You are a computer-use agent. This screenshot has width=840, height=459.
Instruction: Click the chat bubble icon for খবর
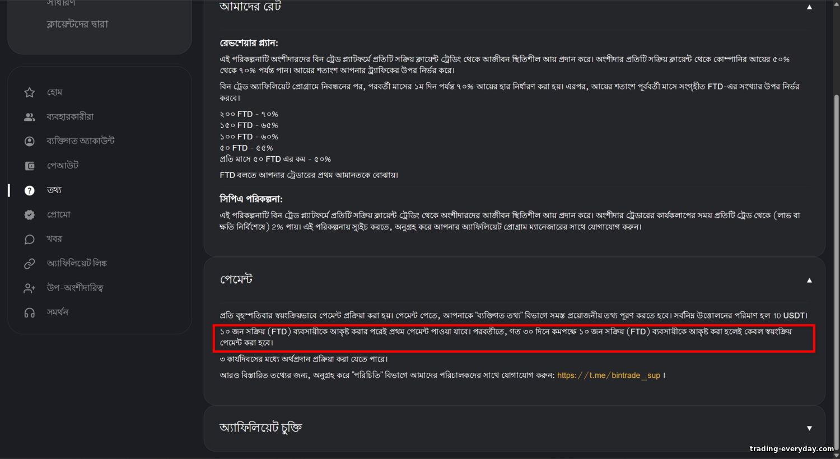point(30,239)
